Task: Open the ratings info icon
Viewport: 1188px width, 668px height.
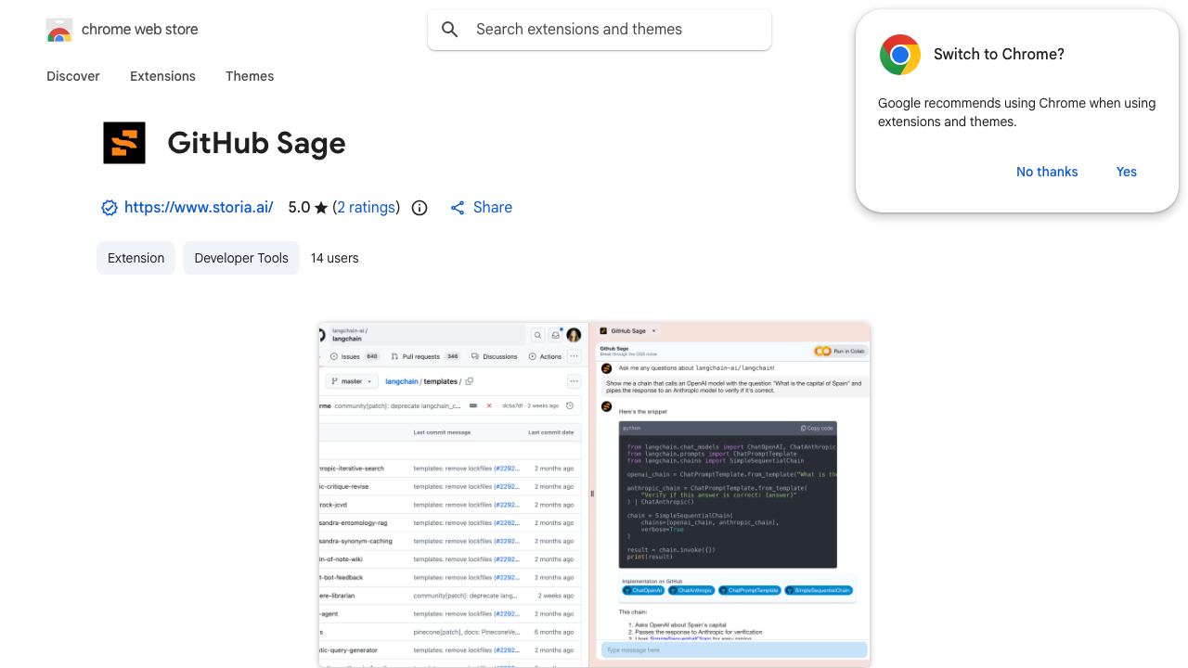Action: pyautogui.click(x=420, y=208)
